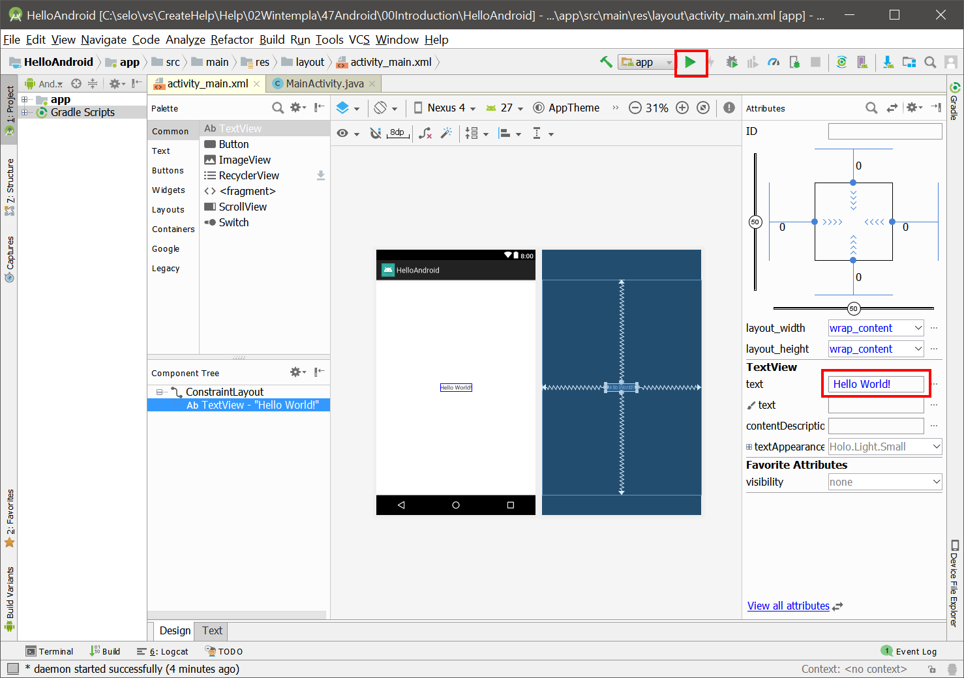Screen dimensions: 964x678
Task: Open the Terminal tool window button
Action: pos(49,651)
